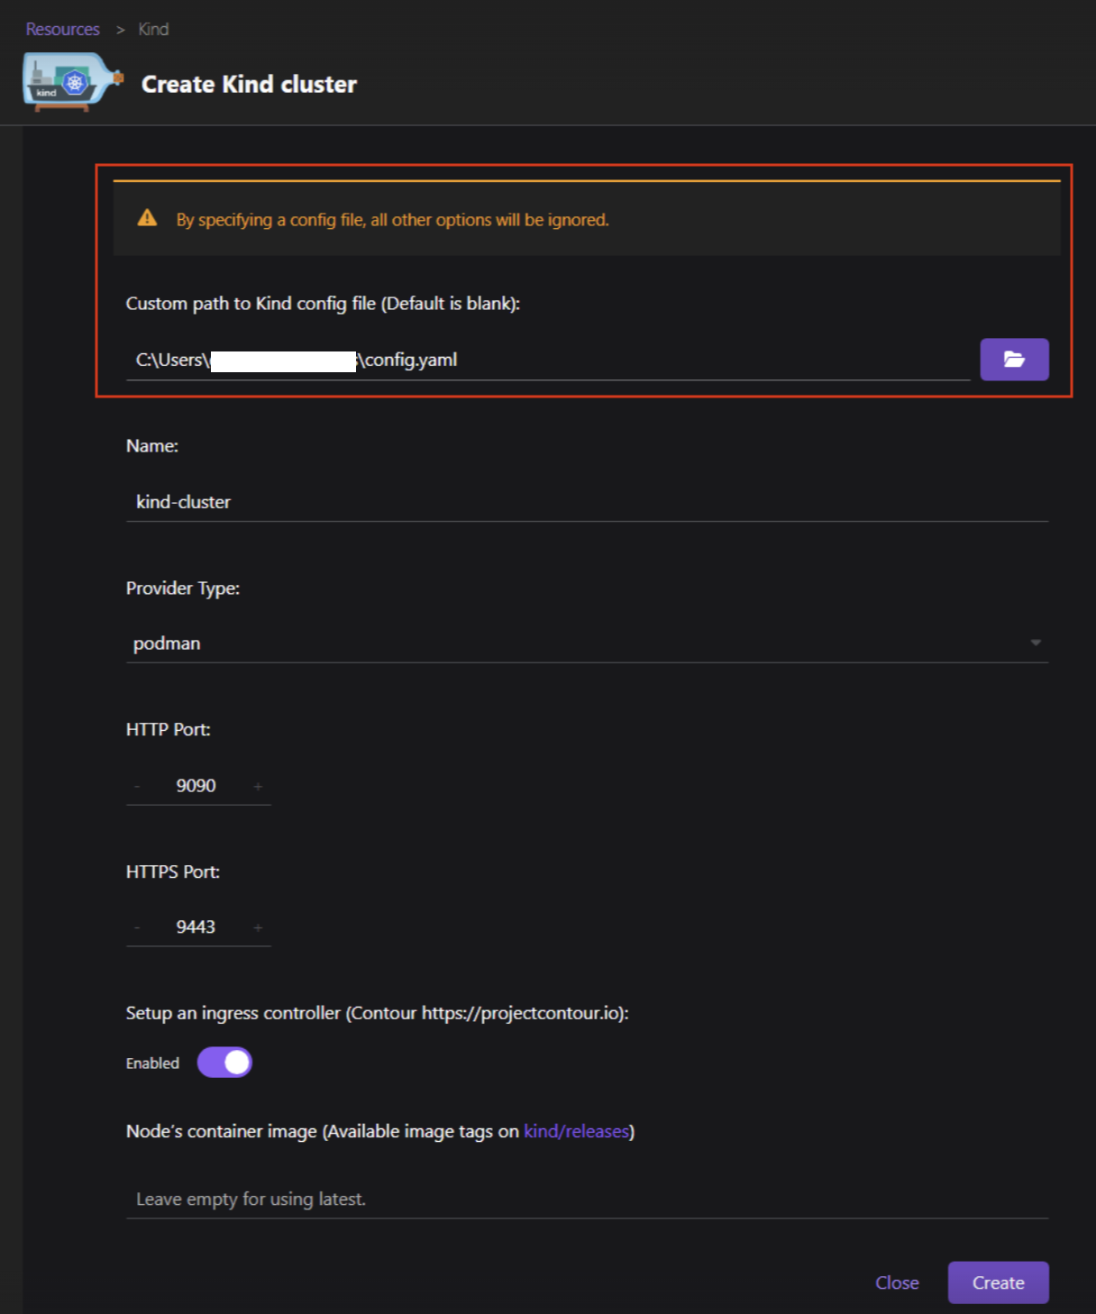Click the folder browse icon for config file
The height and width of the screenshot is (1314, 1096).
tap(1014, 359)
